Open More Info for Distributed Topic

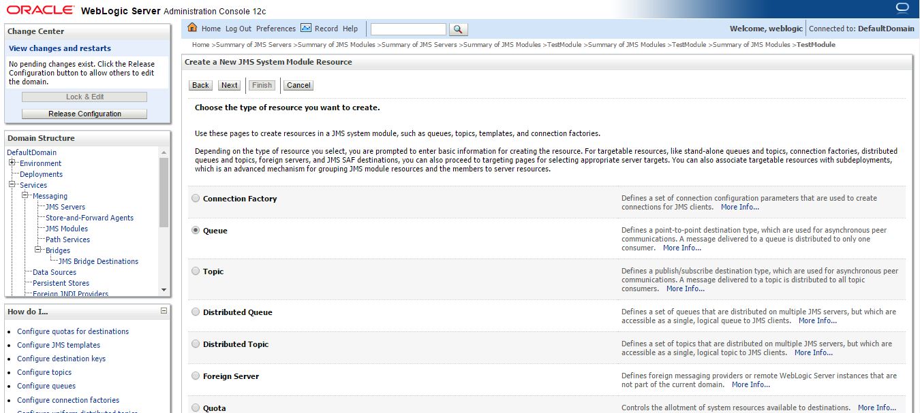[x=813, y=352]
